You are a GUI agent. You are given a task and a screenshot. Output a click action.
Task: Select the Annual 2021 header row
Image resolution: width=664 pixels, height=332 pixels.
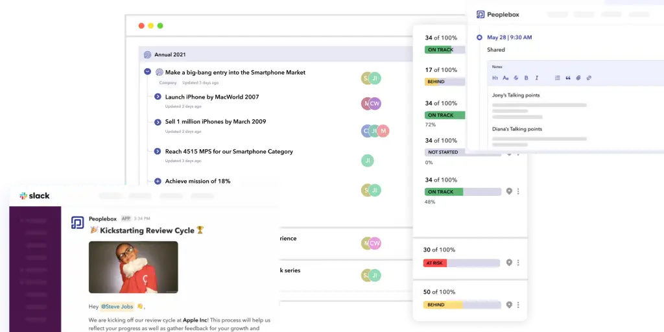272,54
